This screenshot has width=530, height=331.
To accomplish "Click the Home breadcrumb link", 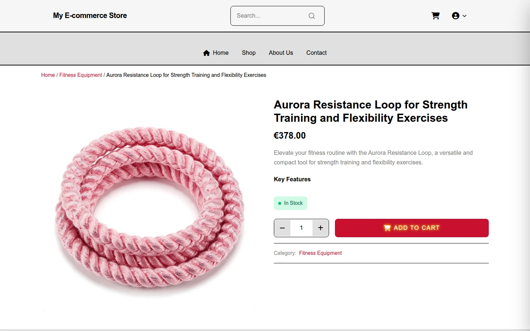I will tap(48, 75).
